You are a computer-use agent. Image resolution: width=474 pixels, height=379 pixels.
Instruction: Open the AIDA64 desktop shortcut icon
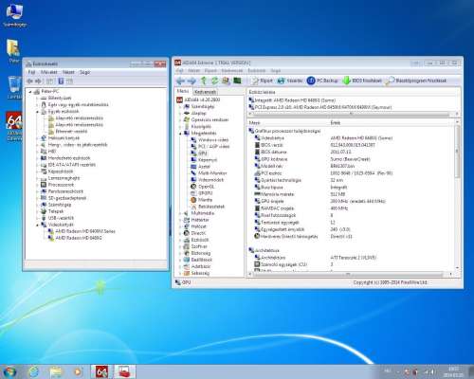pyautogui.click(x=14, y=126)
